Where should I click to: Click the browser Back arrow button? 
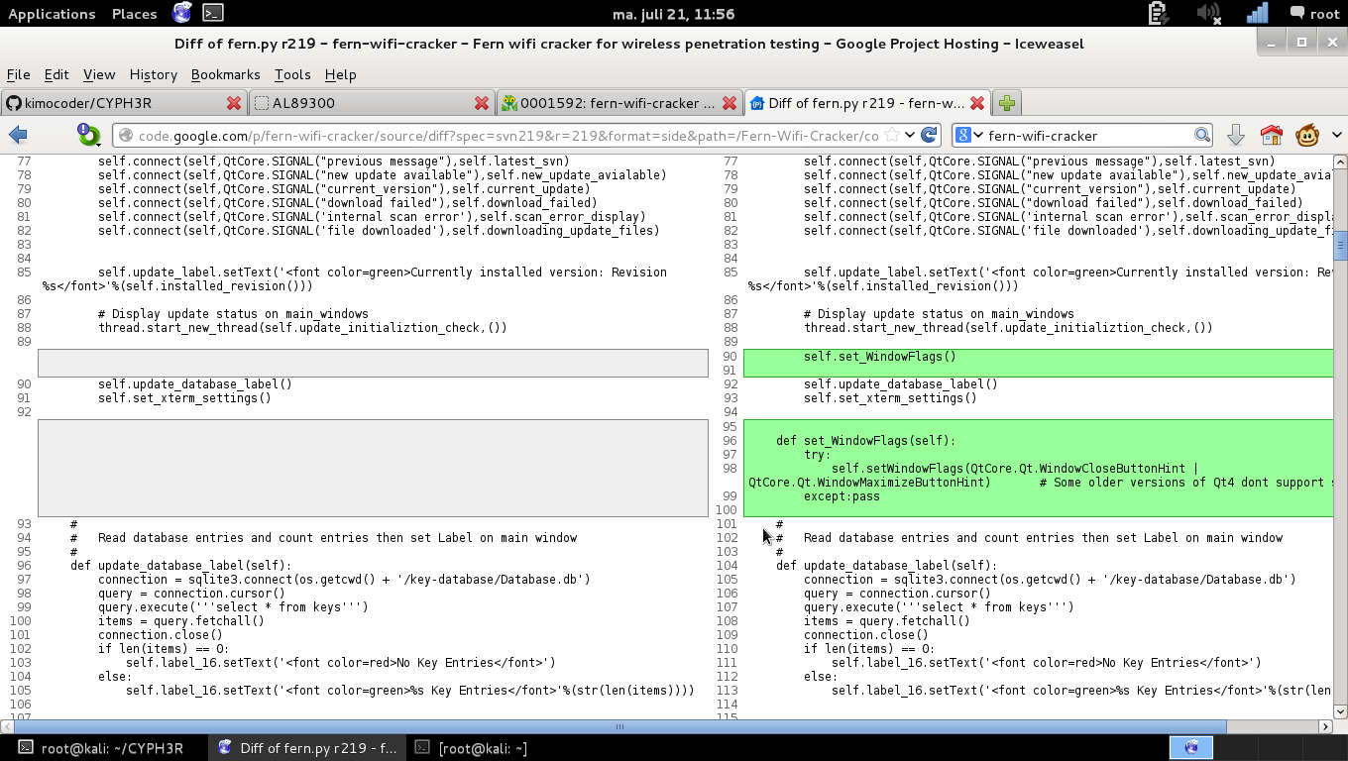point(18,136)
